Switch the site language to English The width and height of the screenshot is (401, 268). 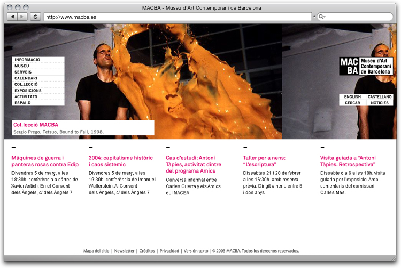352,97
